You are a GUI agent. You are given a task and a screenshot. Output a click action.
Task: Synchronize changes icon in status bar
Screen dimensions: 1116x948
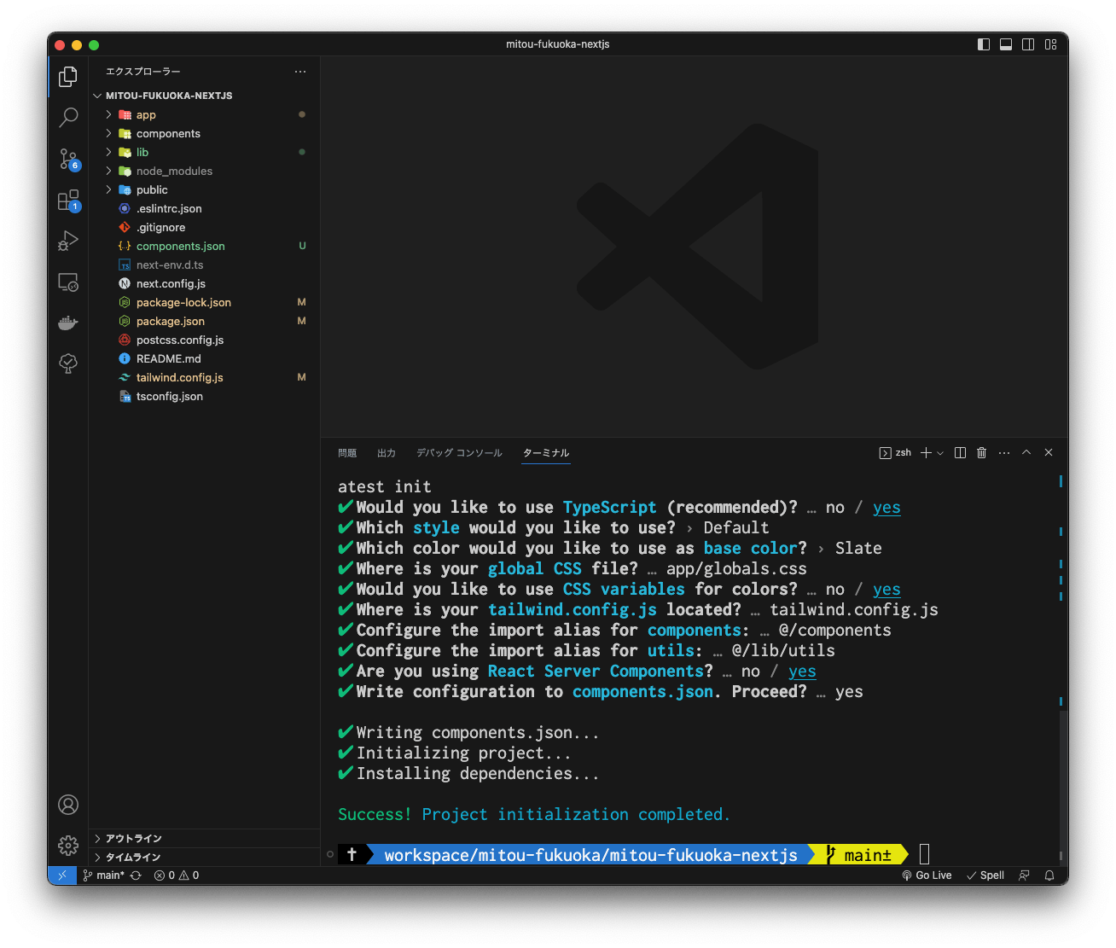[136, 875]
